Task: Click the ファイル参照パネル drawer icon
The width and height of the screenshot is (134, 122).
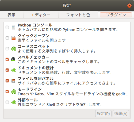Action: tap(13, 81)
